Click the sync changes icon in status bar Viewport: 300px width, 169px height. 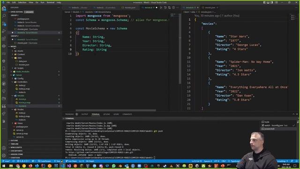(x=14, y=161)
